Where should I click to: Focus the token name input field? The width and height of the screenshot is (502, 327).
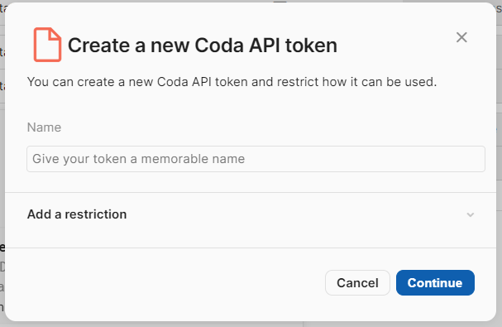pyautogui.click(x=256, y=159)
